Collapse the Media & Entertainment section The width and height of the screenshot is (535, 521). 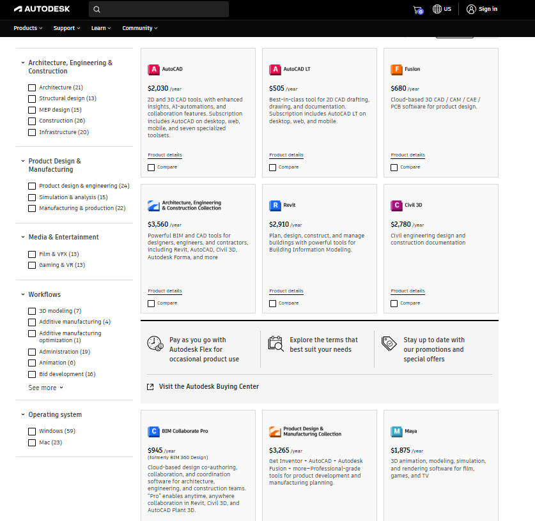click(x=23, y=237)
